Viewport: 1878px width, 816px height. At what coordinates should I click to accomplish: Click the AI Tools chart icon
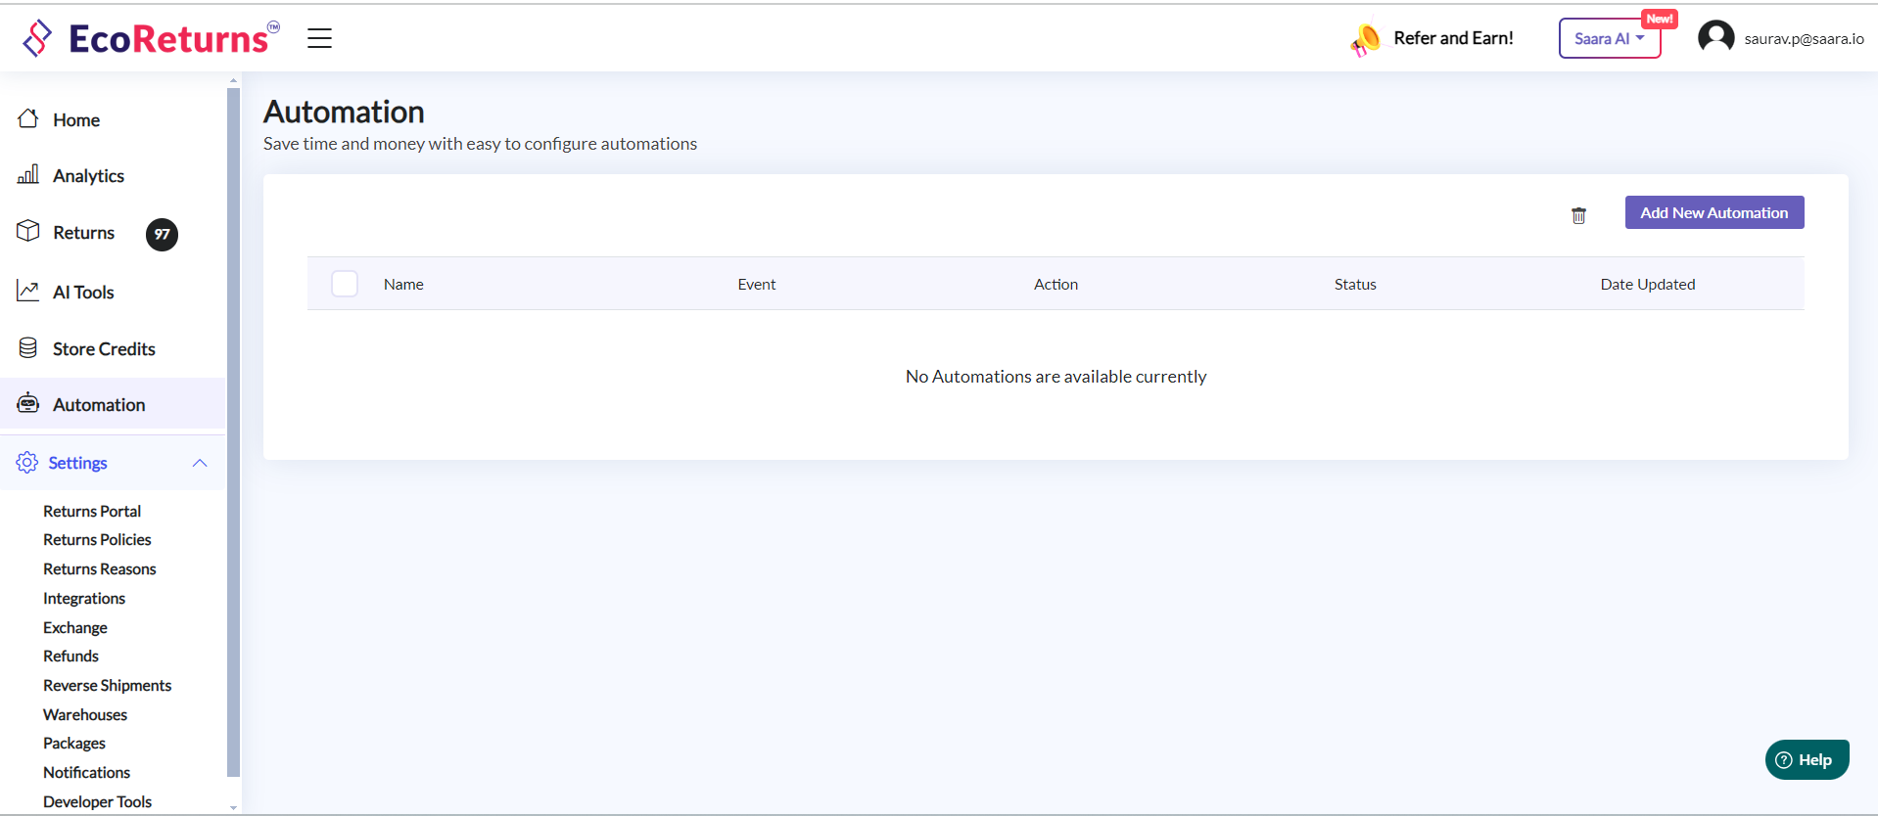(x=28, y=292)
